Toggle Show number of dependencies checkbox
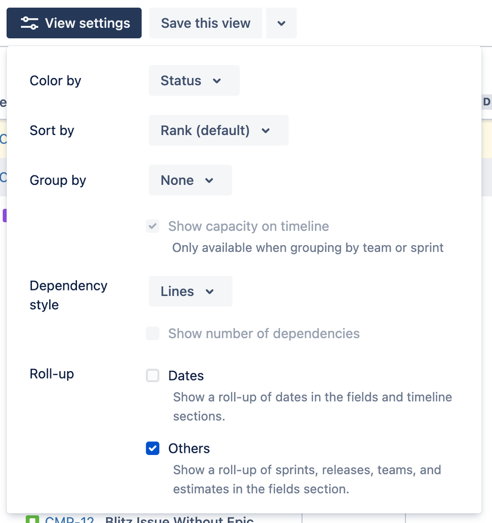492x523 pixels. pos(152,333)
